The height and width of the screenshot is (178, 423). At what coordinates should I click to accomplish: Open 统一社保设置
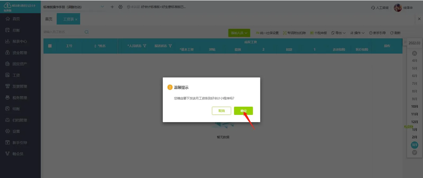coord(267,33)
